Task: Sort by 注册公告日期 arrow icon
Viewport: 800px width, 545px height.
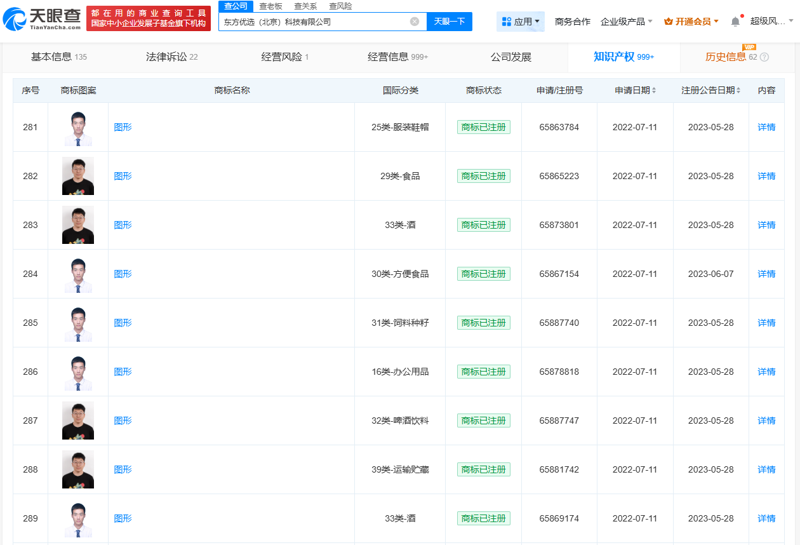Action: (739, 90)
